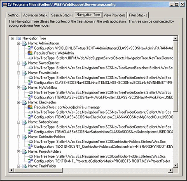
Task: Collapse the FavoriteLinks node
Action: pos(19,73)
